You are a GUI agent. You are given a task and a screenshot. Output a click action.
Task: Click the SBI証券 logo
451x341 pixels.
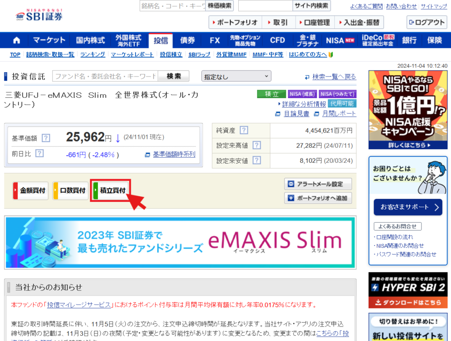point(39,15)
